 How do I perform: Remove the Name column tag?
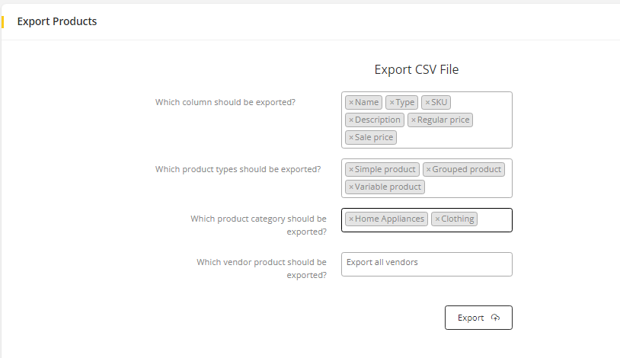[351, 103]
